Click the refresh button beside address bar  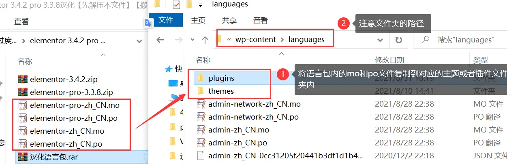tap(398, 40)
